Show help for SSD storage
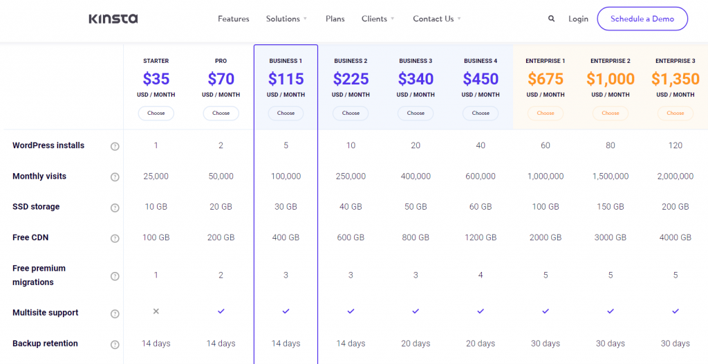Image resolution: width=708 pixels, height=364 pixels. tap(115, 208)
